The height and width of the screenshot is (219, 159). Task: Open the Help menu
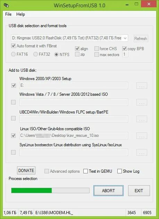pos(20,14)
